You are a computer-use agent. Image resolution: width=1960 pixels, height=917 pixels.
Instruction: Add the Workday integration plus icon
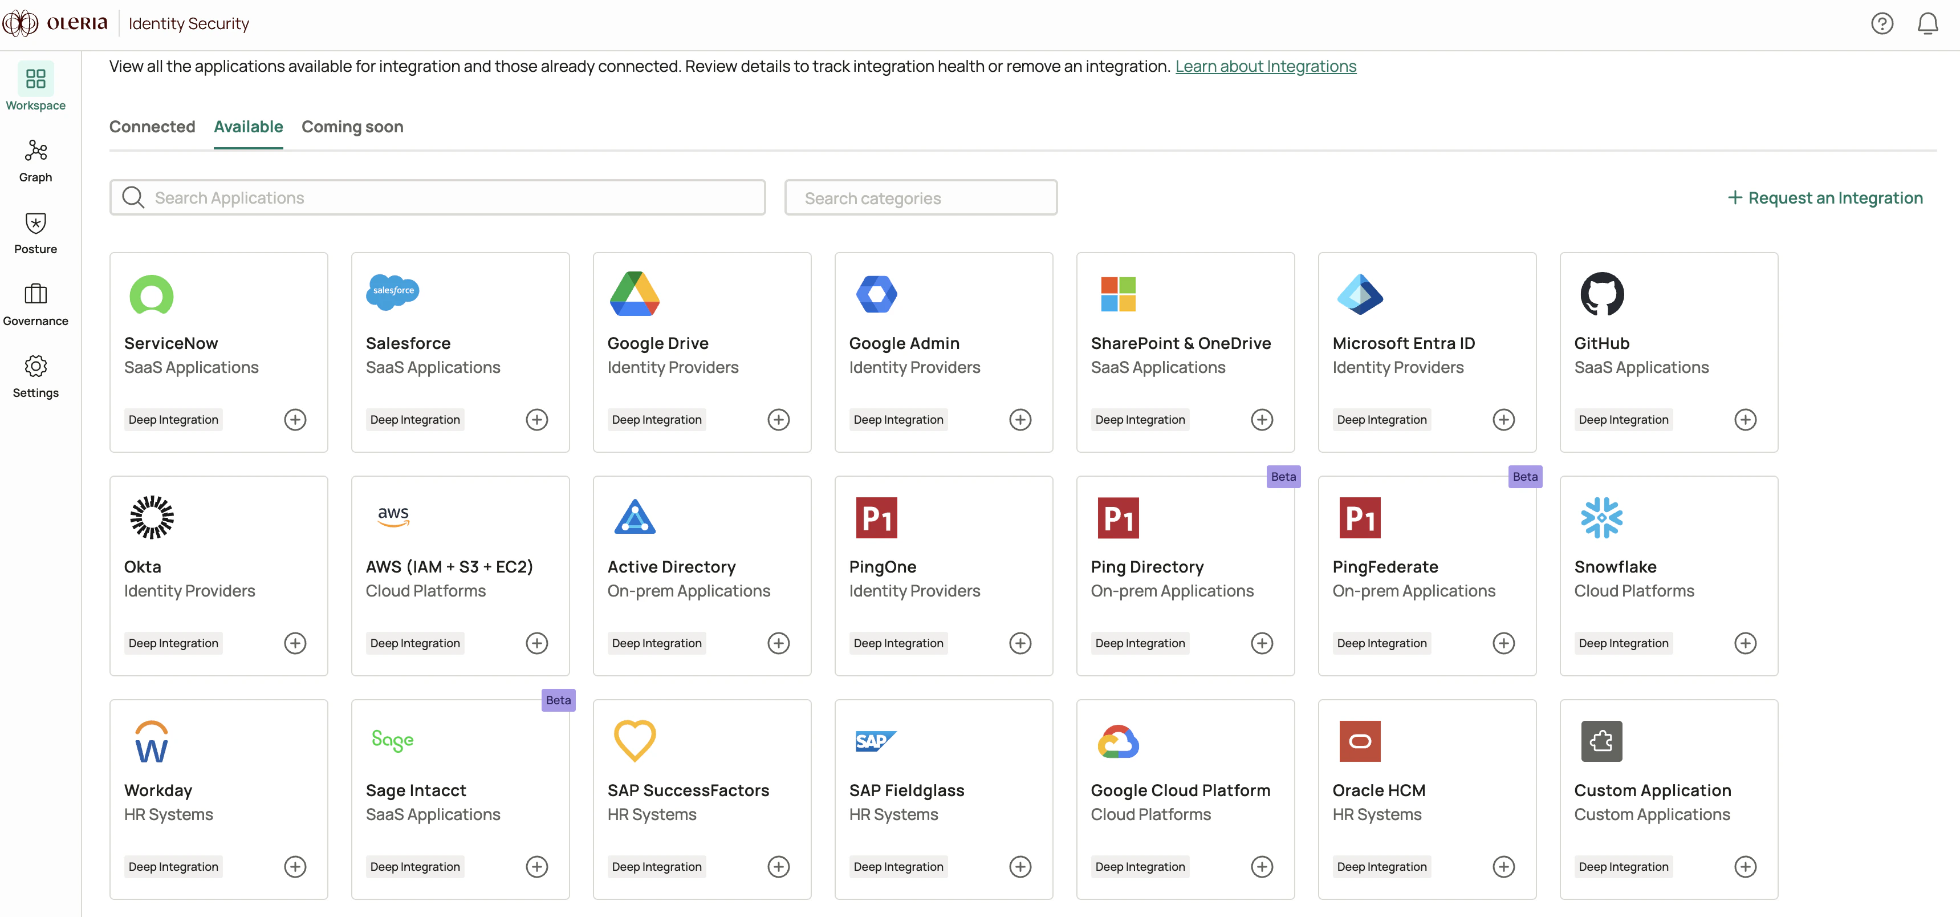295,867
